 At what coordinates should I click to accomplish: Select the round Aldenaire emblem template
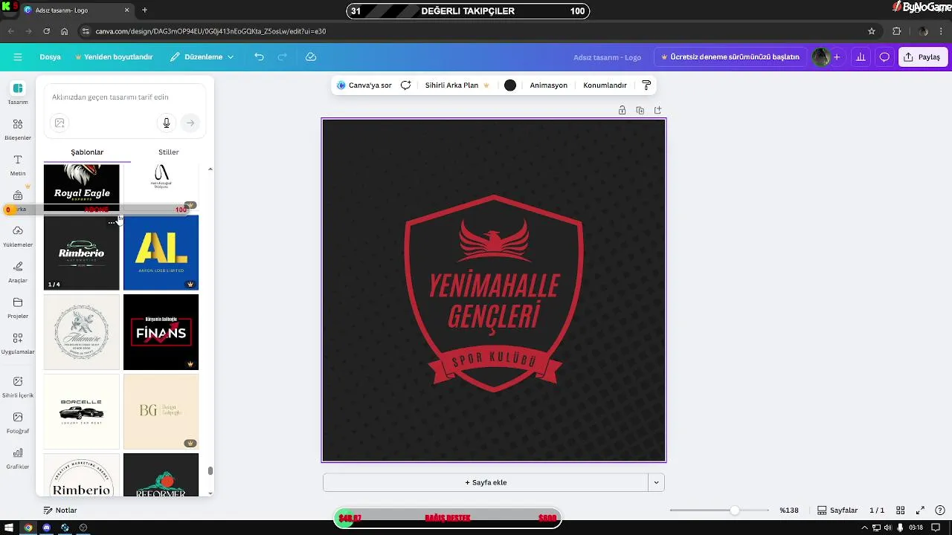click(x=81, y=332)
